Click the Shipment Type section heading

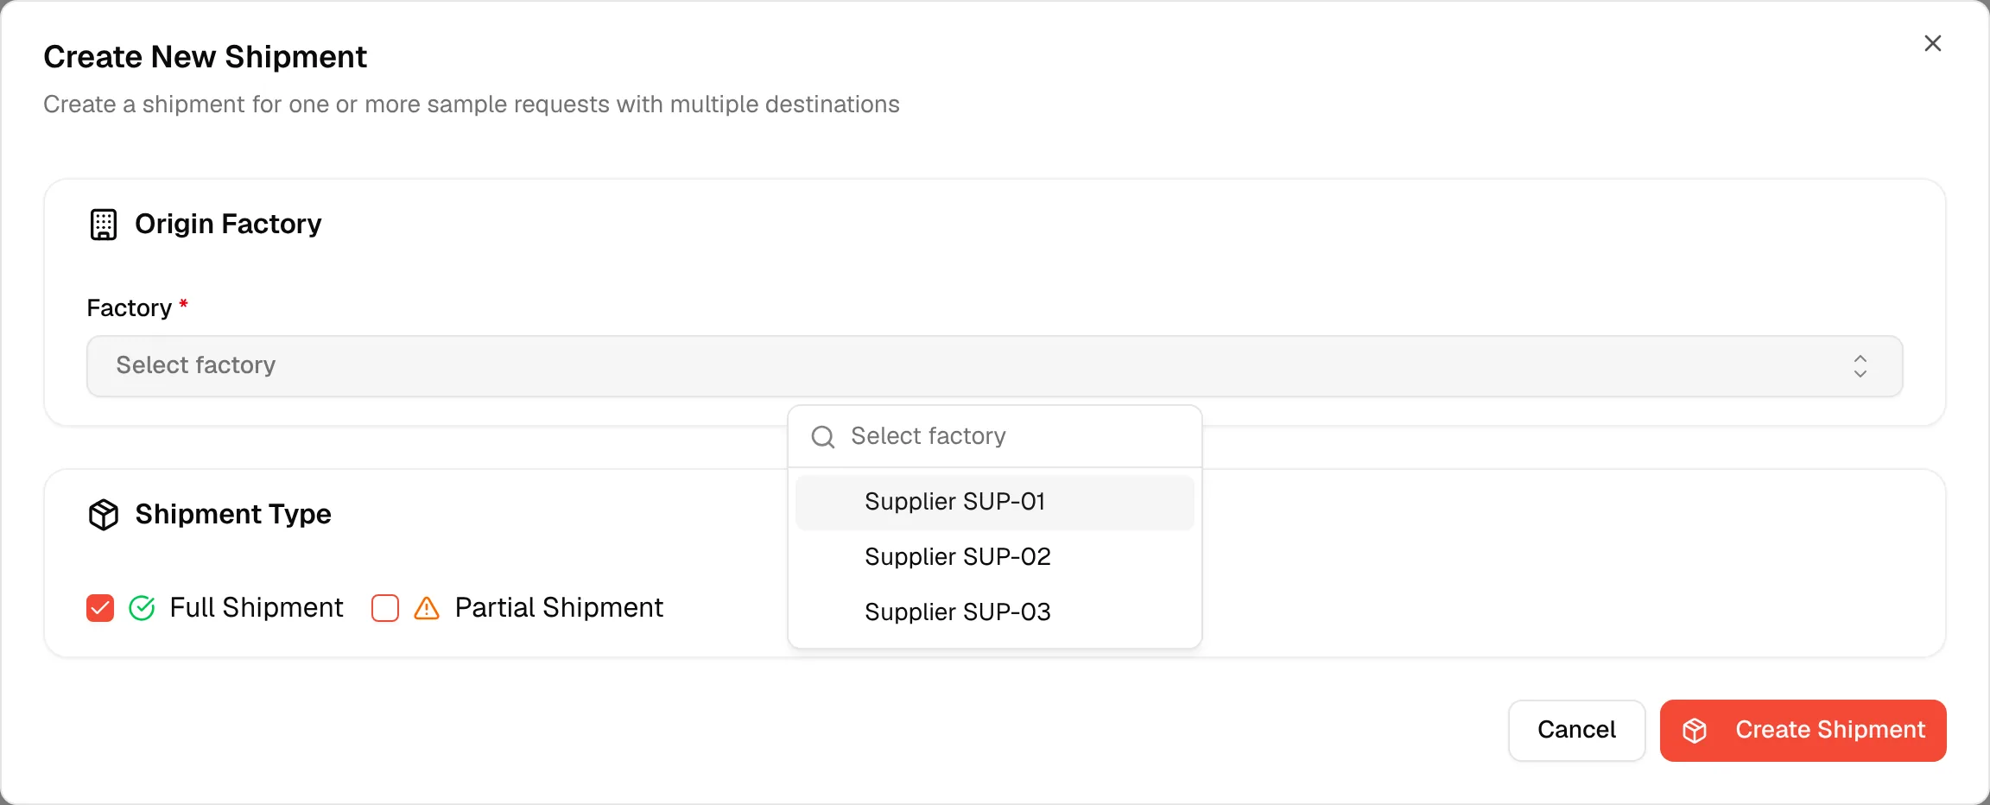click(233, 515)
